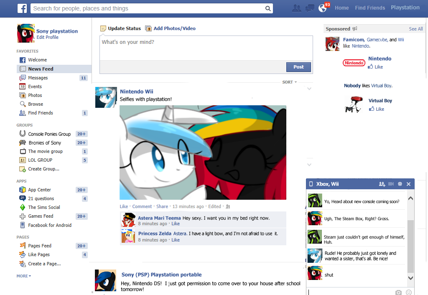Click Sony PSP profile picture
Screen dimensions: 428x295
[x=105, y=280]
